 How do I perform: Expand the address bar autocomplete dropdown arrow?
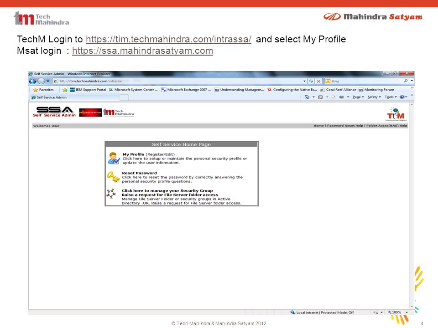(304, 81)
